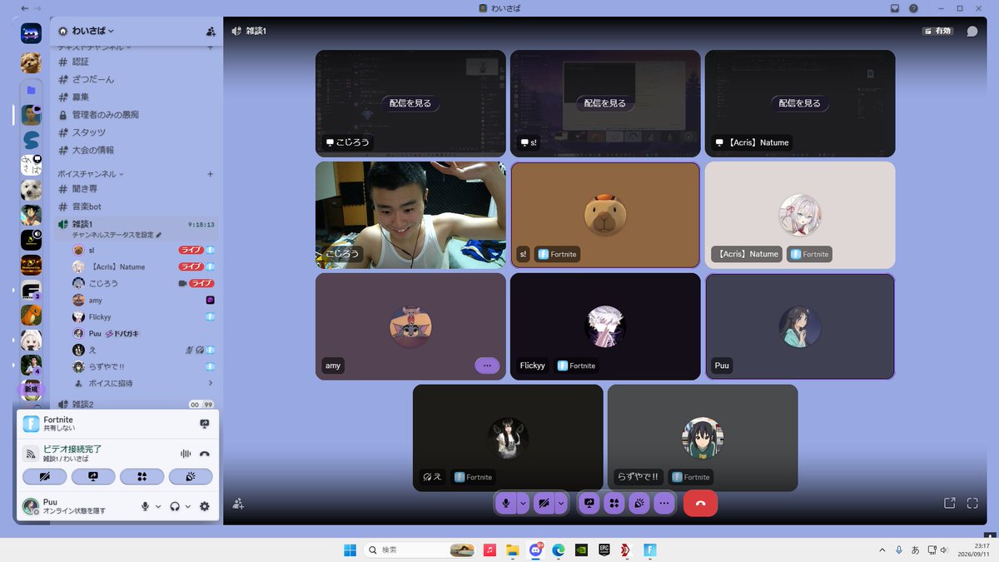Toggle noise suppression waveform icon
This screenshot has height=562, width=999.
(186, 454)
